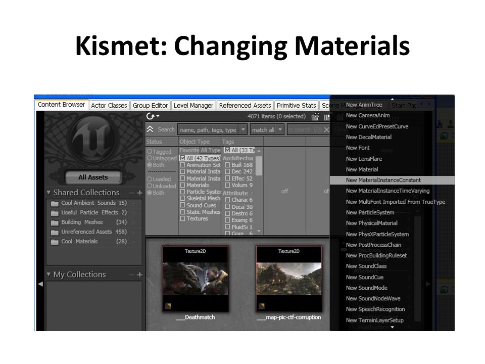Select the Loaded radio button

tap(150, 179)
